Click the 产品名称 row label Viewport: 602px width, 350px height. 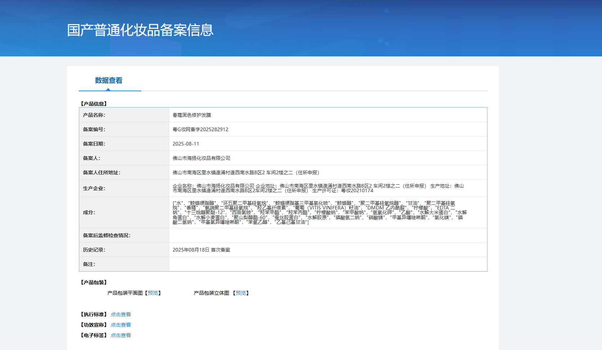coord(94,115)
